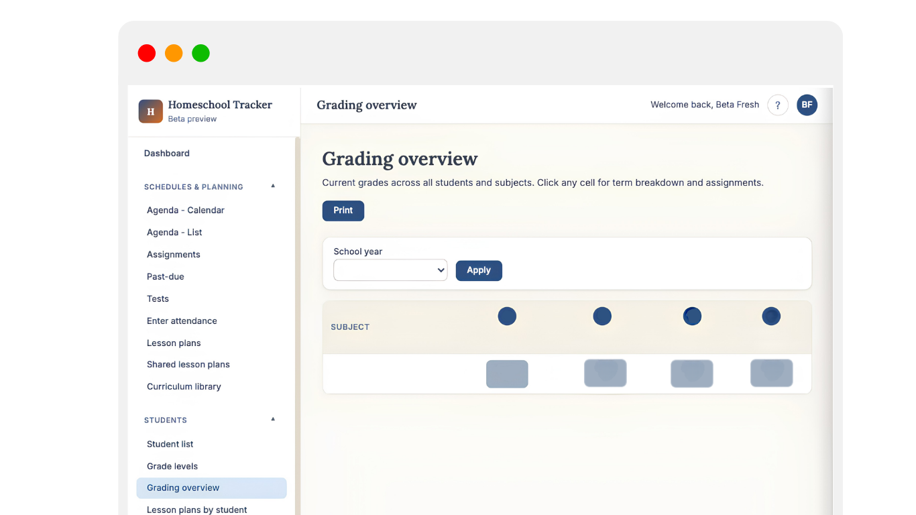Click the first student avatar in table header
The height and width of the screenshot is (515, 916).
click(x=507, y=317)
